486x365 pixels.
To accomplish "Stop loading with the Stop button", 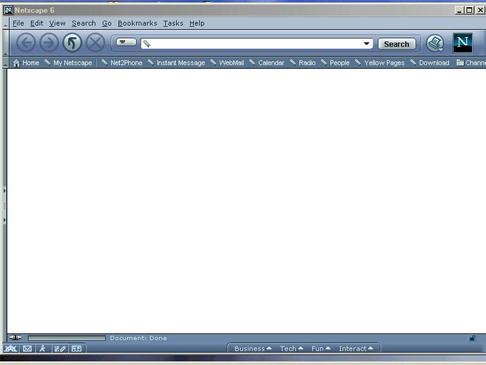I will [x=95, y=43].
